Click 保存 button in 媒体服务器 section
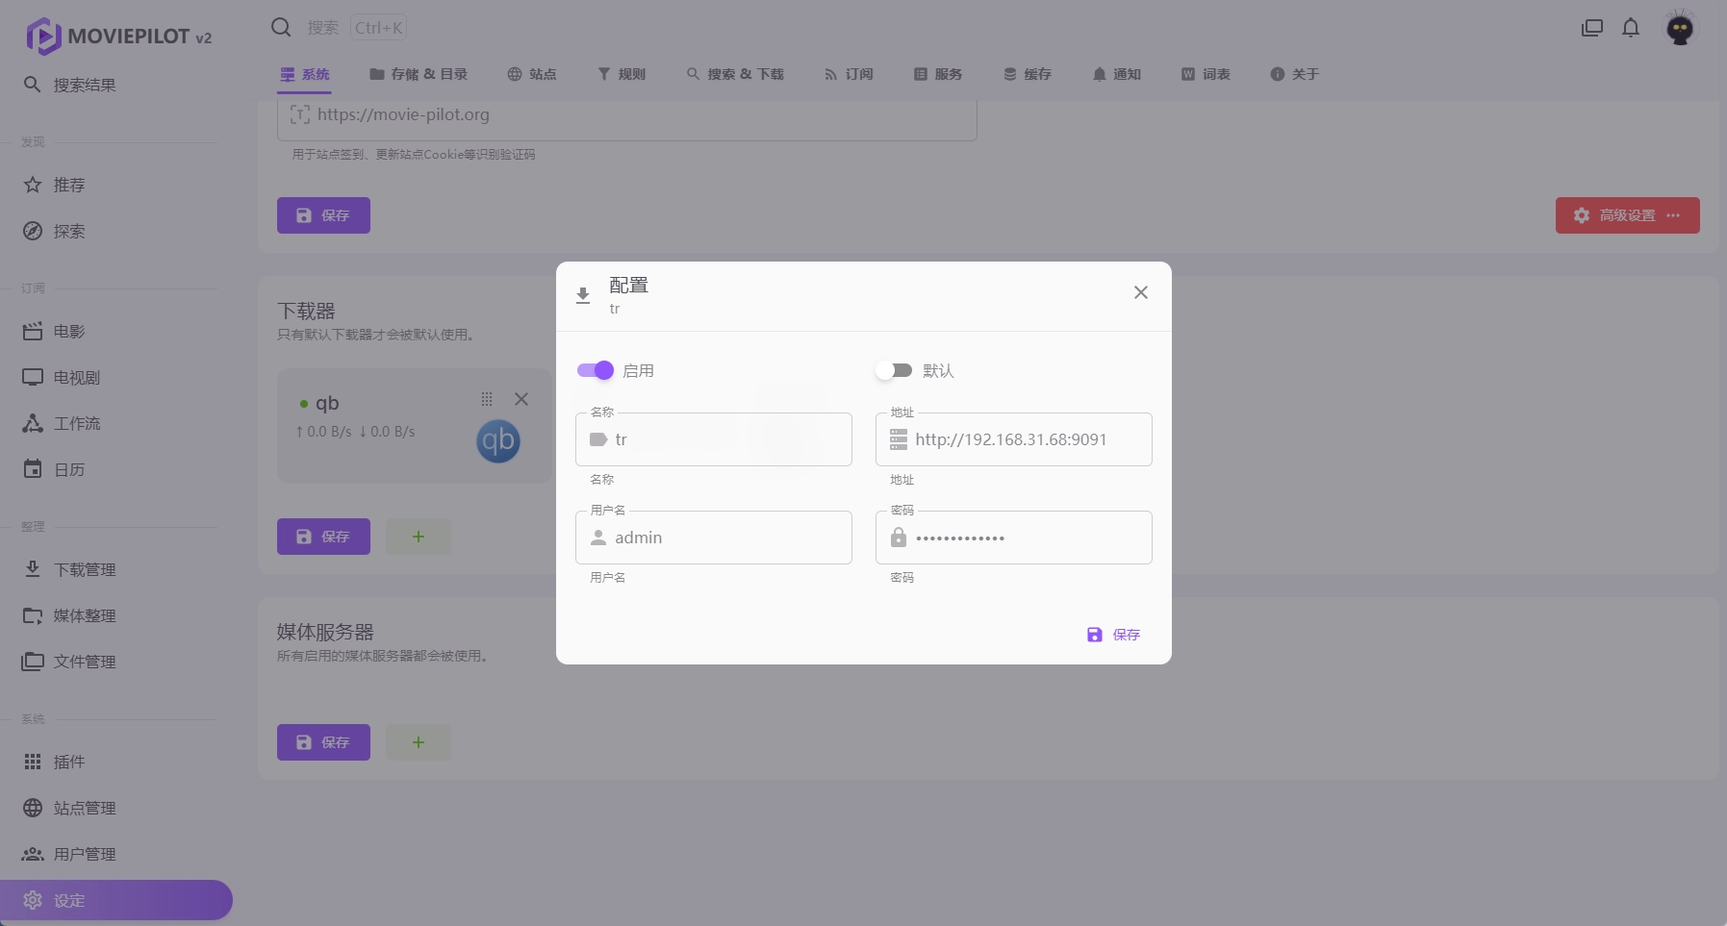Image resolution: width=1727 pixels, height=926 pixels. pos(323,742)
